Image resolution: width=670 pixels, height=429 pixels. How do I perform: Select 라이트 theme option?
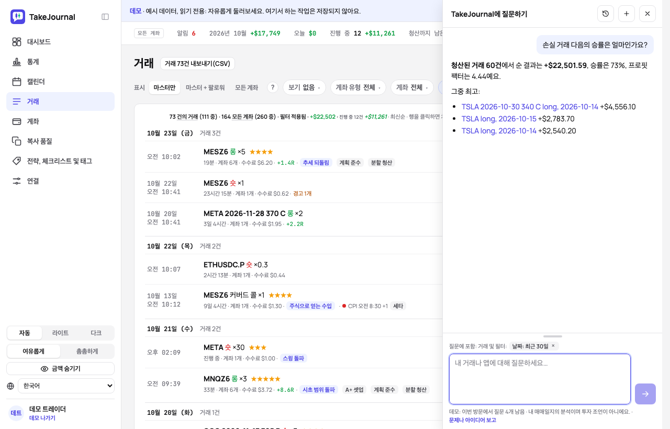[60, 333]
